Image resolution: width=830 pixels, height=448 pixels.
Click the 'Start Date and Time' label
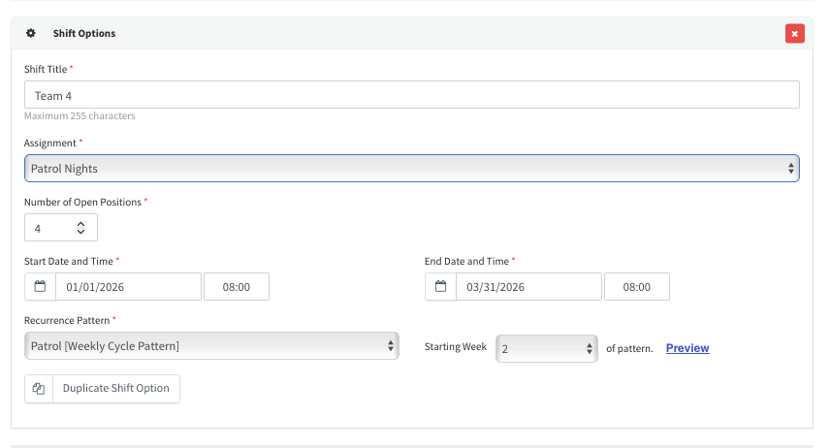(x=68, y=261)
